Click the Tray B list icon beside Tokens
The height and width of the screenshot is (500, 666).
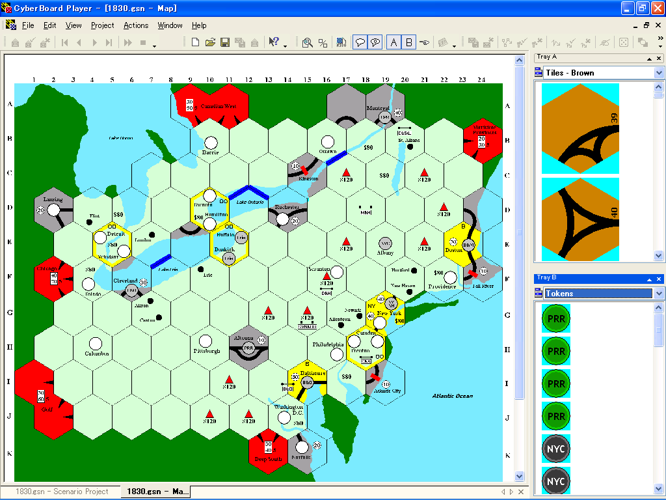539,293
